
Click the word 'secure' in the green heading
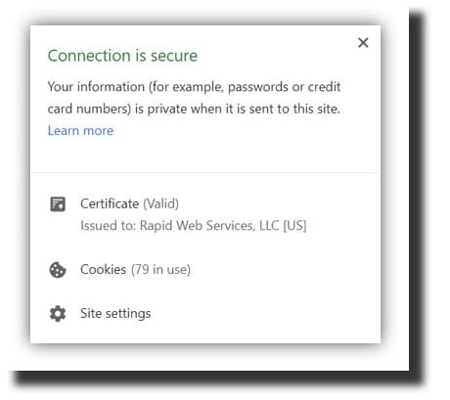click(174, 56)
